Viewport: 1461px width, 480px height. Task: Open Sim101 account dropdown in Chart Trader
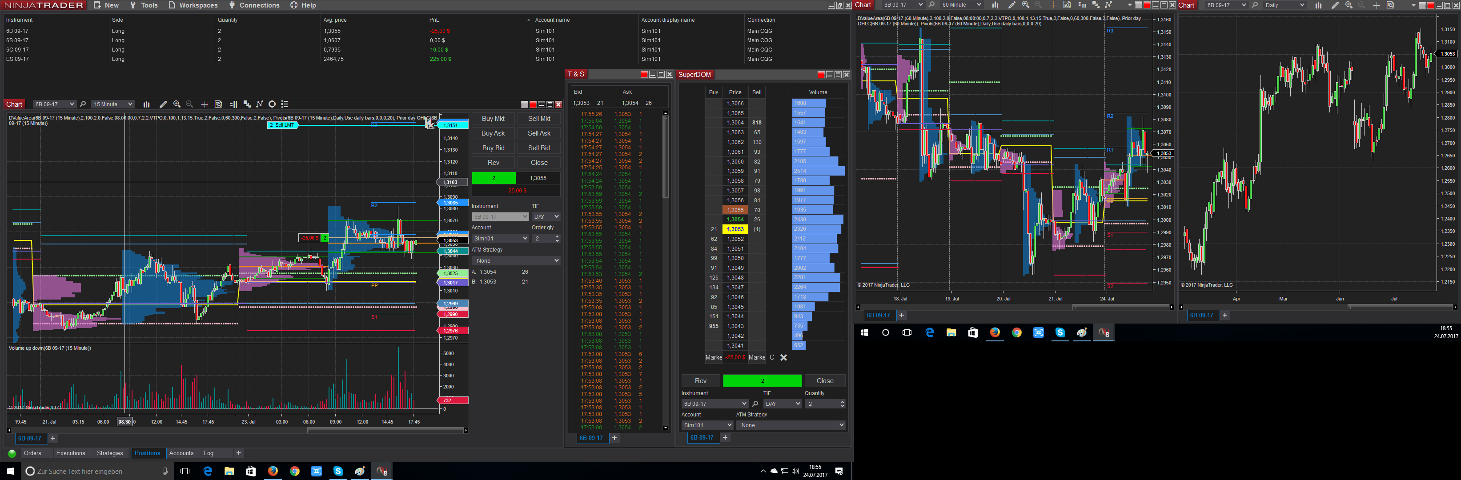[x=500, y=239]
